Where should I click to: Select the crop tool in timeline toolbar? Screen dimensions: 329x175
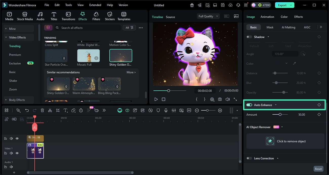pyautogui.click(x=58, y=110)
